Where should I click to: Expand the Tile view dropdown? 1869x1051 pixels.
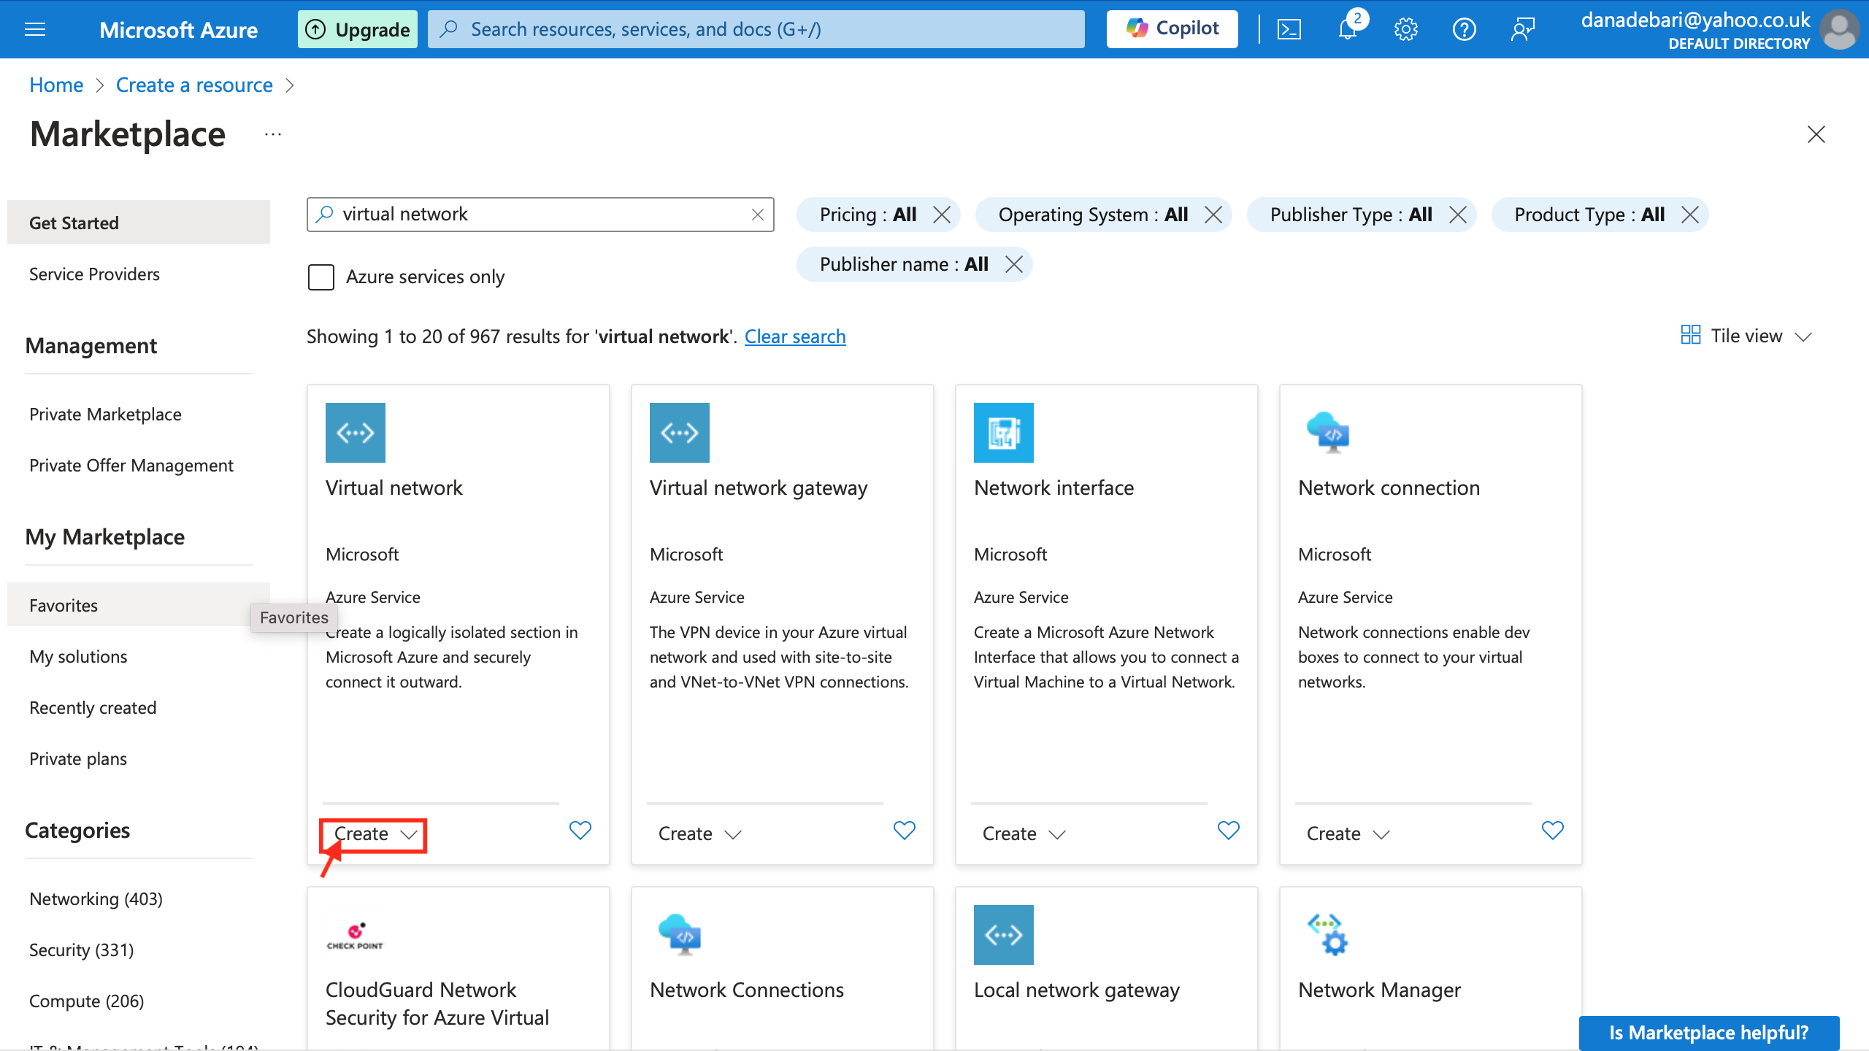click(x=1746, y=336)
